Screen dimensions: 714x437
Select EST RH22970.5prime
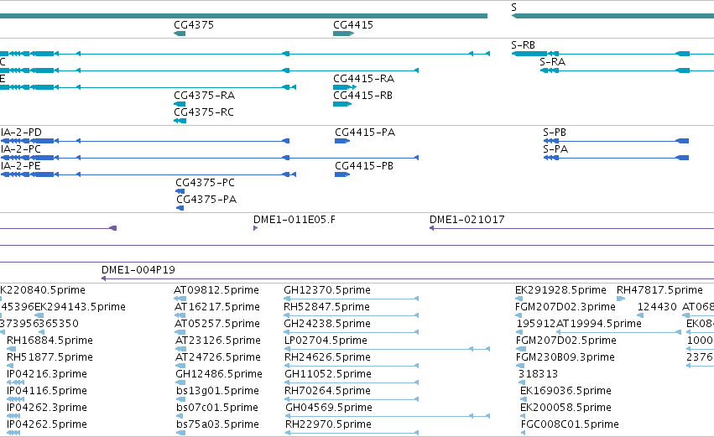(x=328, y=424)
